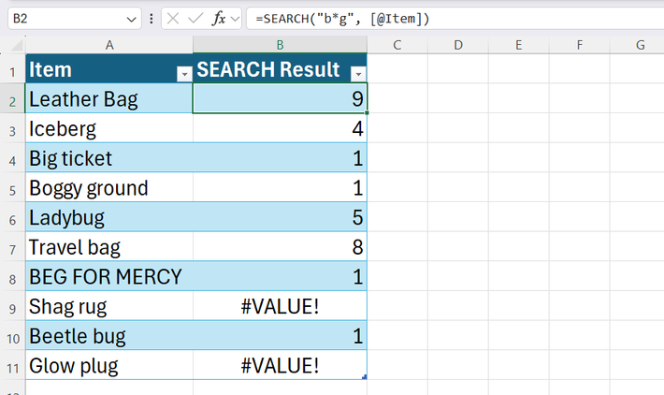Click #VALUE! beside Glow plug
This screenshot has width=664, height=395.
(x=280, y=365)
